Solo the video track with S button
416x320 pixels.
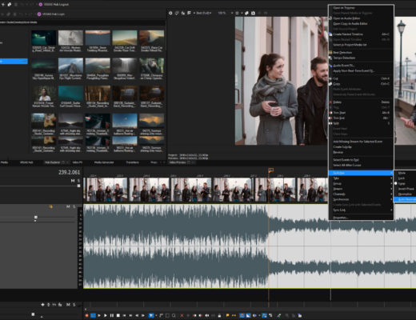point(78,181)
